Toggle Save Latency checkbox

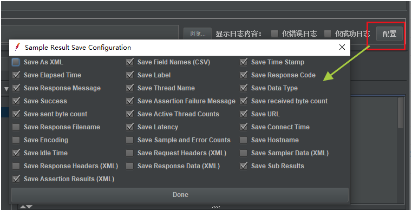(130, 127)
